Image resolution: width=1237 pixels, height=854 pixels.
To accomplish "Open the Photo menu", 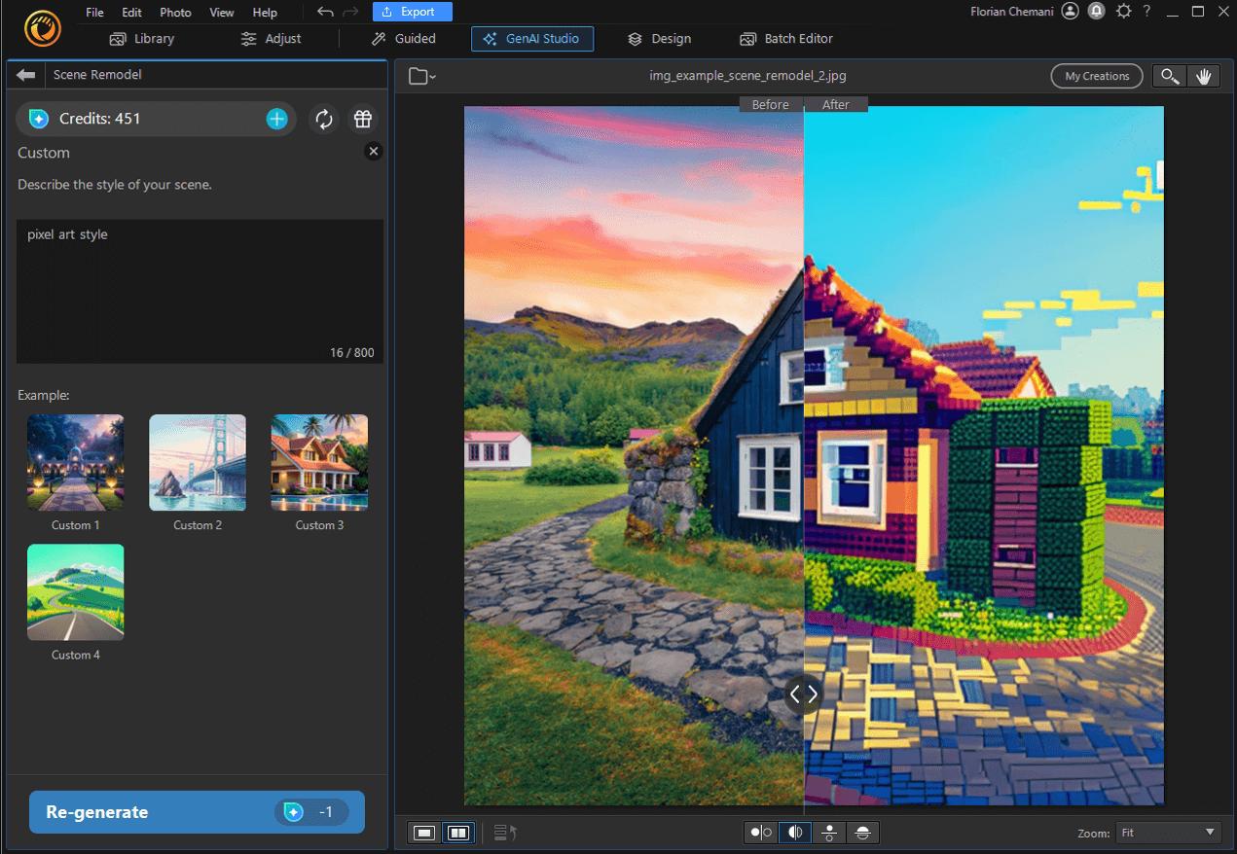I will pos(175,12).
